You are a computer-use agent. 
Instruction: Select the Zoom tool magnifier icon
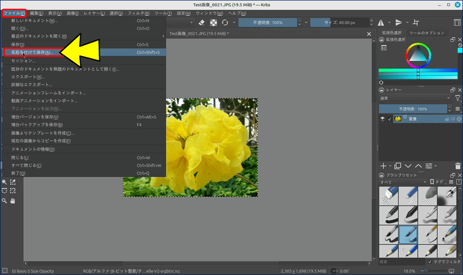(x=5, y=200)
